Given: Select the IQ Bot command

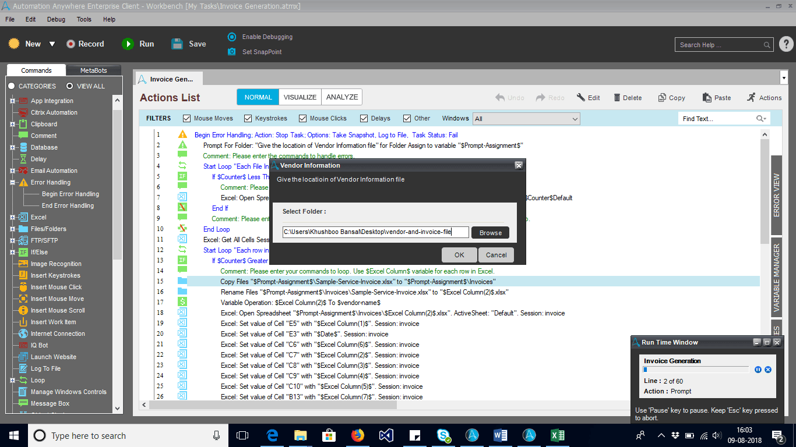Looking at the screenshot, I should [x=39, y=345].
